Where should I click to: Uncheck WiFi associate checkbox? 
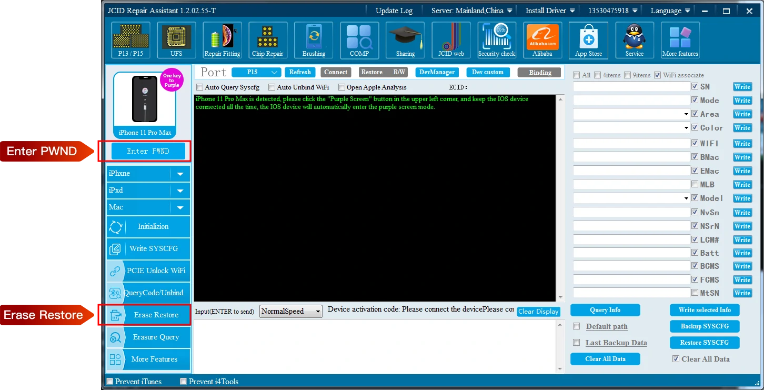pos(658,75)
